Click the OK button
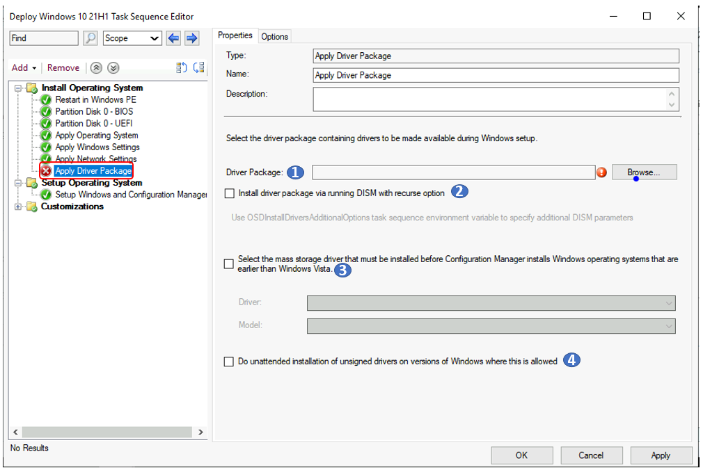The image size is (703, 470). click(521, 455)
